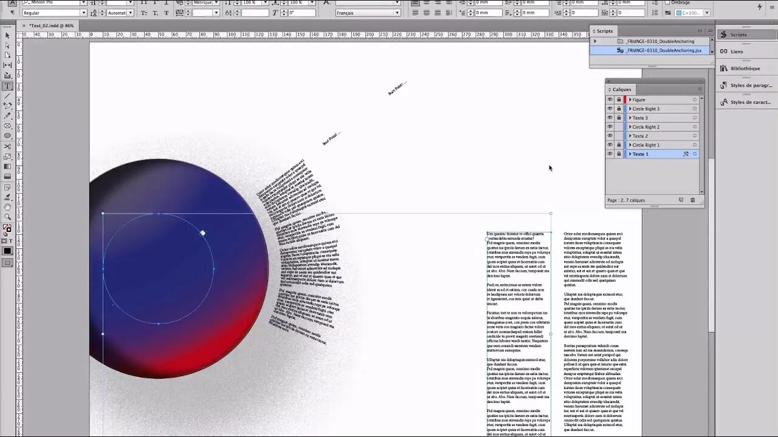
Task: Select the Zoom magnifier tool
Action: tap(7, 217)
